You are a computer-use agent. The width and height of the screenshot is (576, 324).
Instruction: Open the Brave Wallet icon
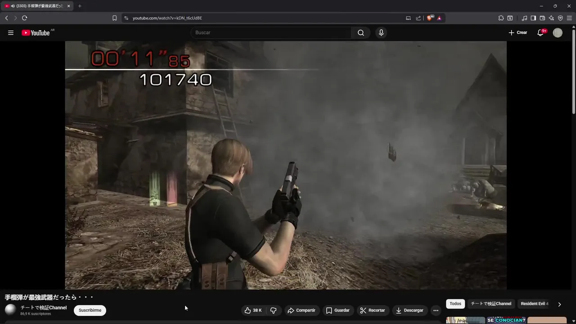pyautogui.click(x=542, y=18)
